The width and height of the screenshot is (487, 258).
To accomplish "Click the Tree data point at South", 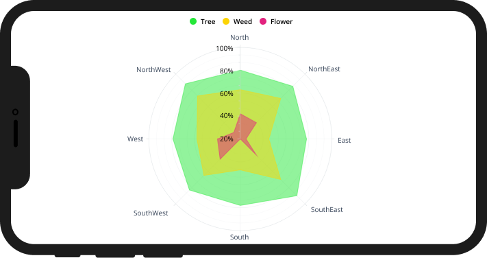I will pos(240,205).
